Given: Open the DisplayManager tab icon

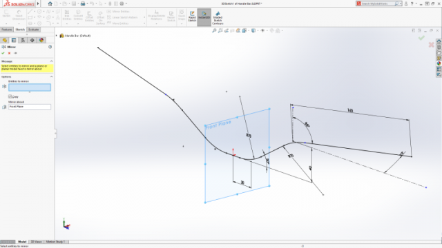Looking at the screenshot, I should [x=41, y=40].
